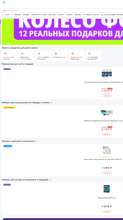The width and height of the screenshot is (123, 220).
Task: Click the icon beside Консультация триколога
Action: click(x=102, y=15)
